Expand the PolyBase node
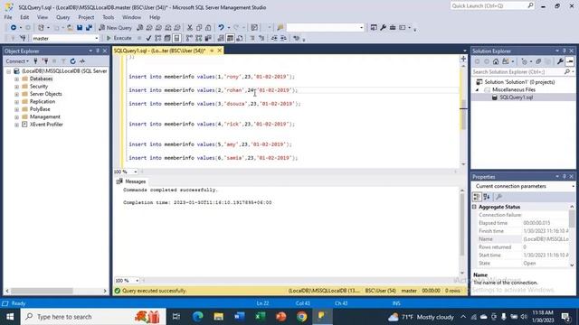This screenshot has width=579, height=325. click(16, 109)
